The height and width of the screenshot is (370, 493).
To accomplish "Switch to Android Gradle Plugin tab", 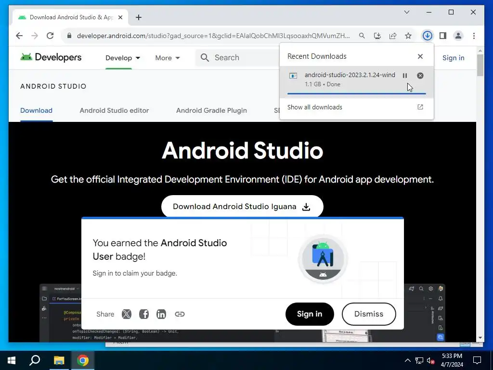I will [211, 110].
